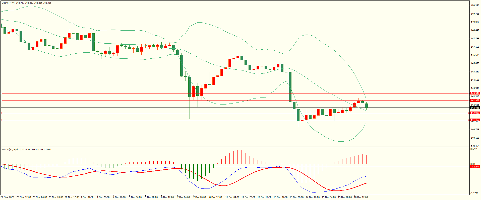Click the -0.1056 MACD level label

pyautogui.click(x=474, y=167)
